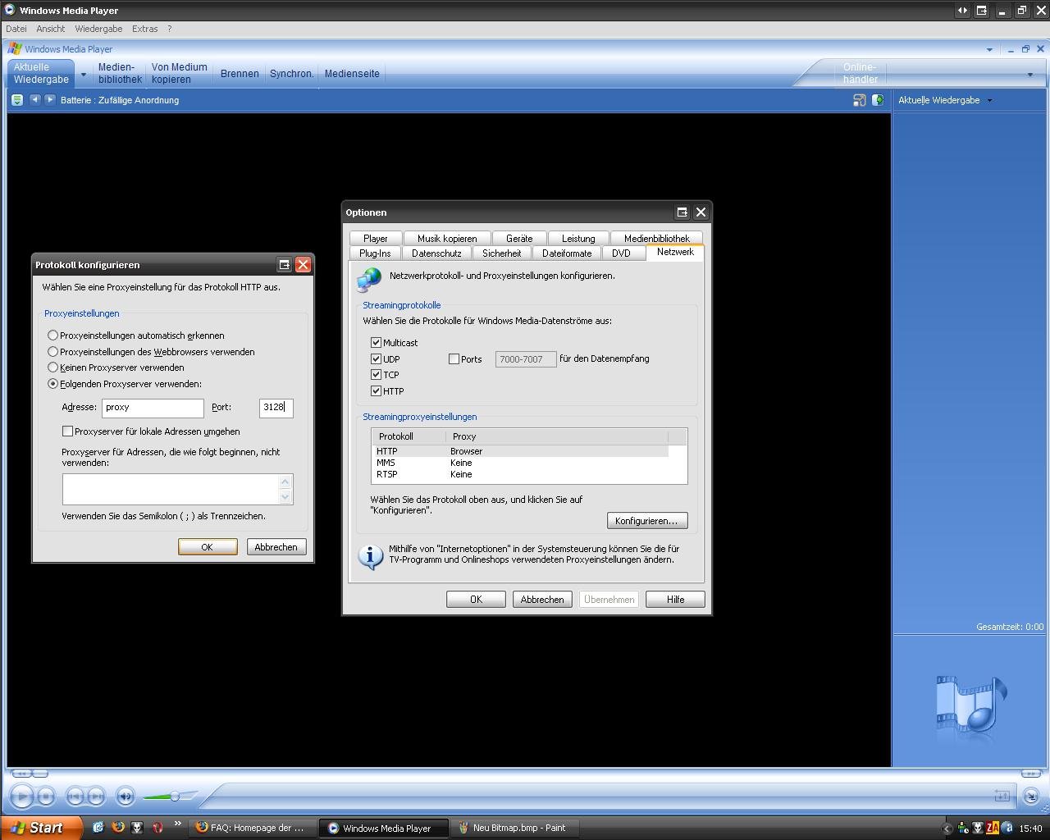The image size is (1050, 840).
Task: Open the Medienbibliothek options tab
Action: (656, 239)
